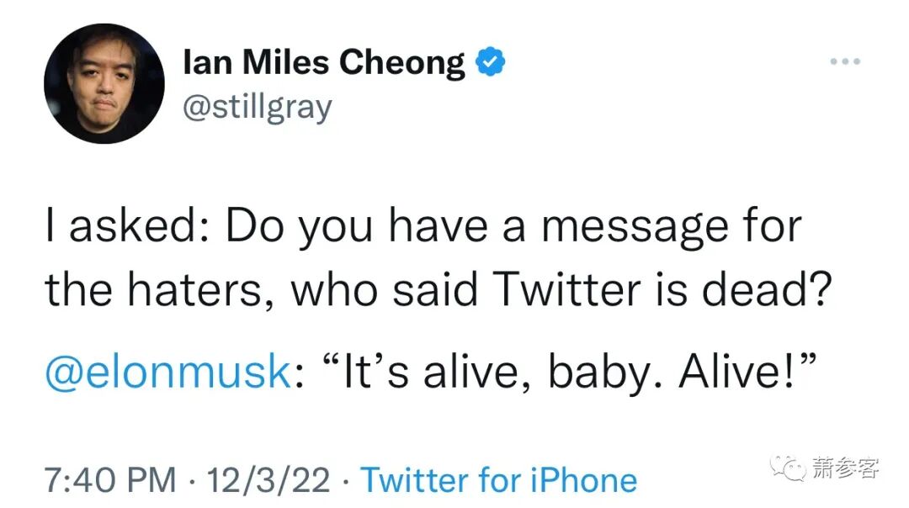Click the words "I asked:" in the tweet
This screenshot has width=909, height=508.
[x=118, y=228]
